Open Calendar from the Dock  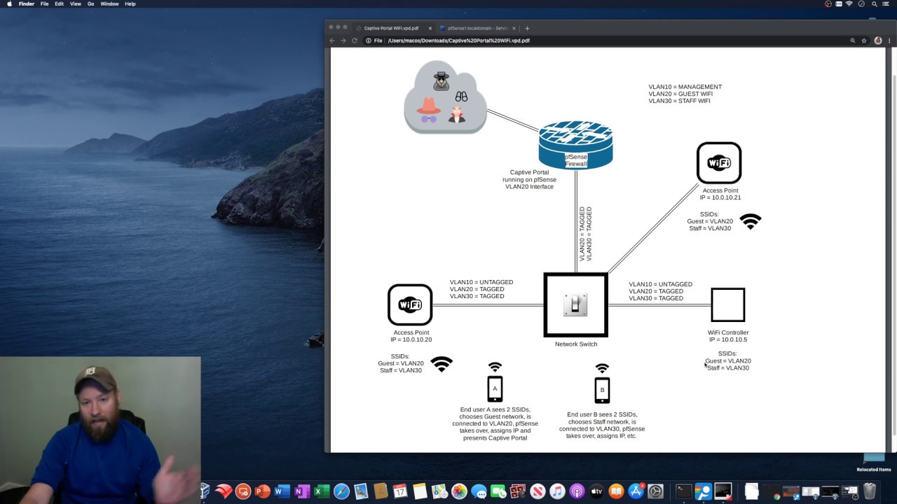coord(400,491)
